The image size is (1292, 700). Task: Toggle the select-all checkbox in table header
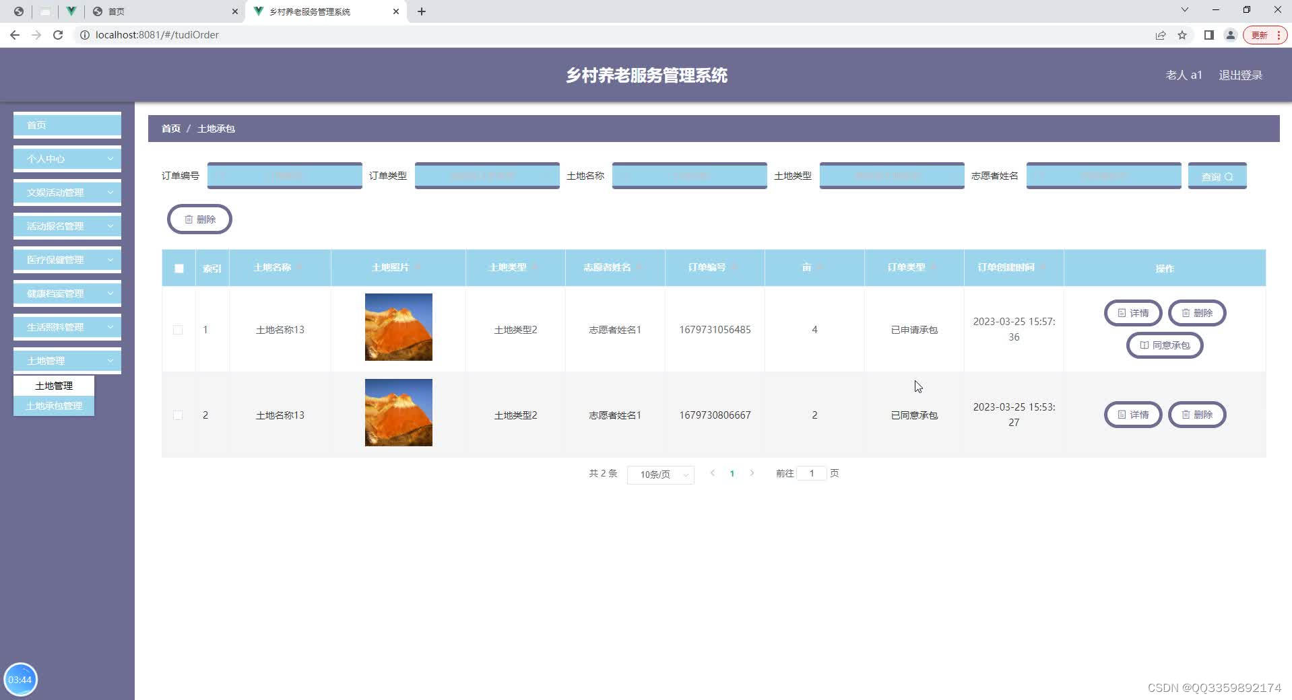click(179, 268)
